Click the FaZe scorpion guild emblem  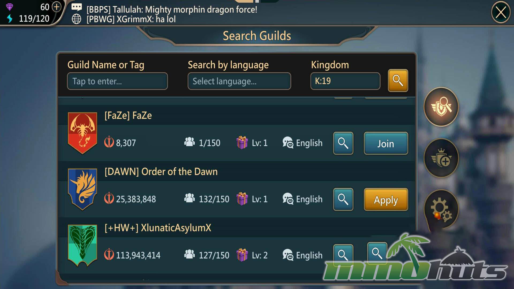[82, 133]
